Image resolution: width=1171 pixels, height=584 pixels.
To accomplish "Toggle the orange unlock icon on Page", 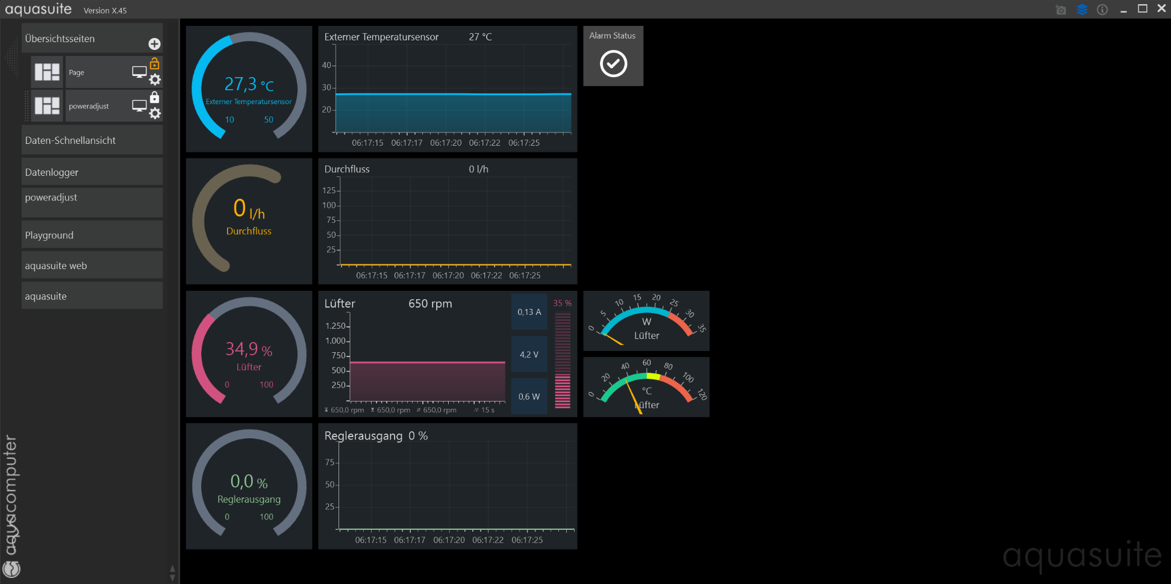I will point(155,63).
